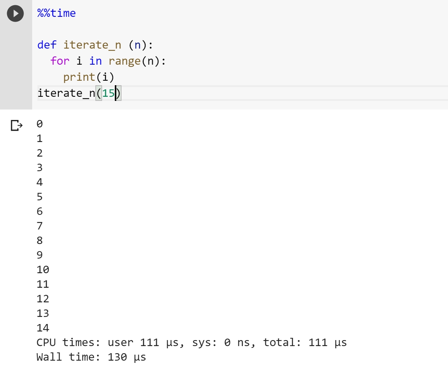
Task: Click the output line showing 7
Action: pyautogui.click(x=40, y=226)
